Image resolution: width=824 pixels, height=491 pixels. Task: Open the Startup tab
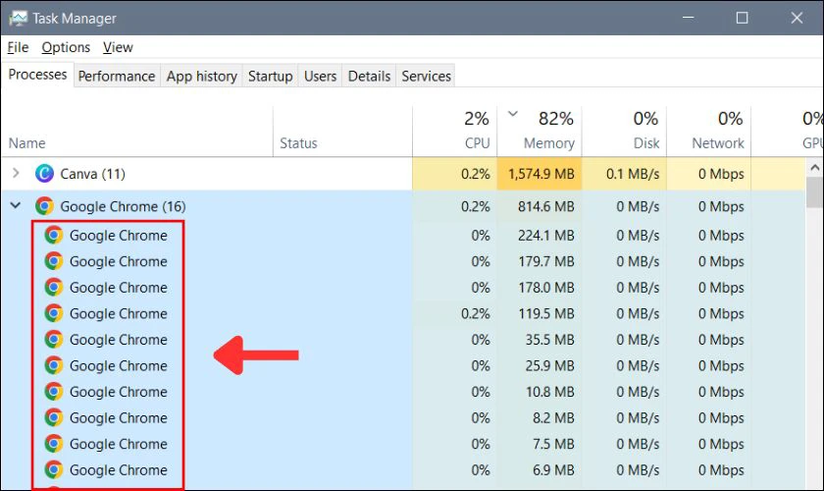click(270, 77)
